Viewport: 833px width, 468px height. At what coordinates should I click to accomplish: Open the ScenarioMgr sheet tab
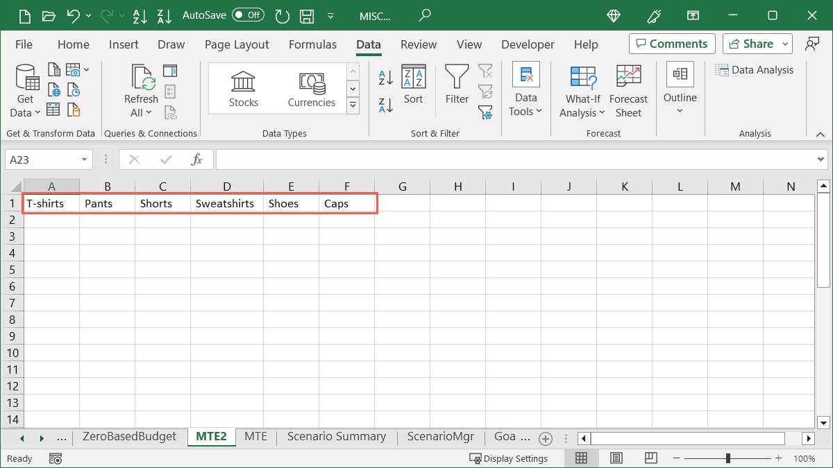[441, 437]
